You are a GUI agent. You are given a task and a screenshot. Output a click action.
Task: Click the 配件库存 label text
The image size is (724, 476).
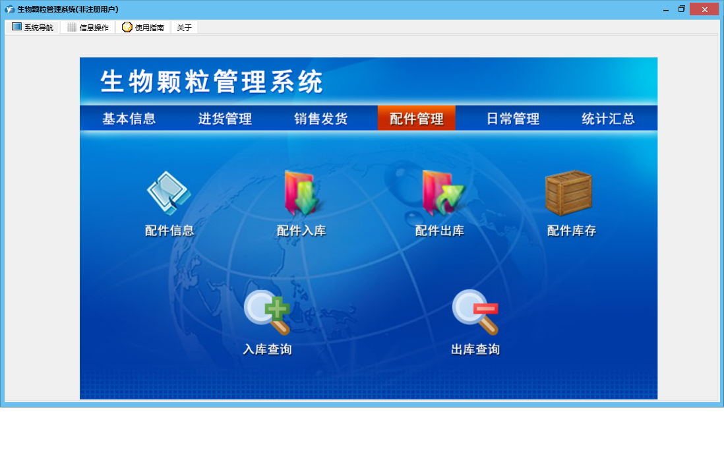pyautogui.click(x=572, y=230)
